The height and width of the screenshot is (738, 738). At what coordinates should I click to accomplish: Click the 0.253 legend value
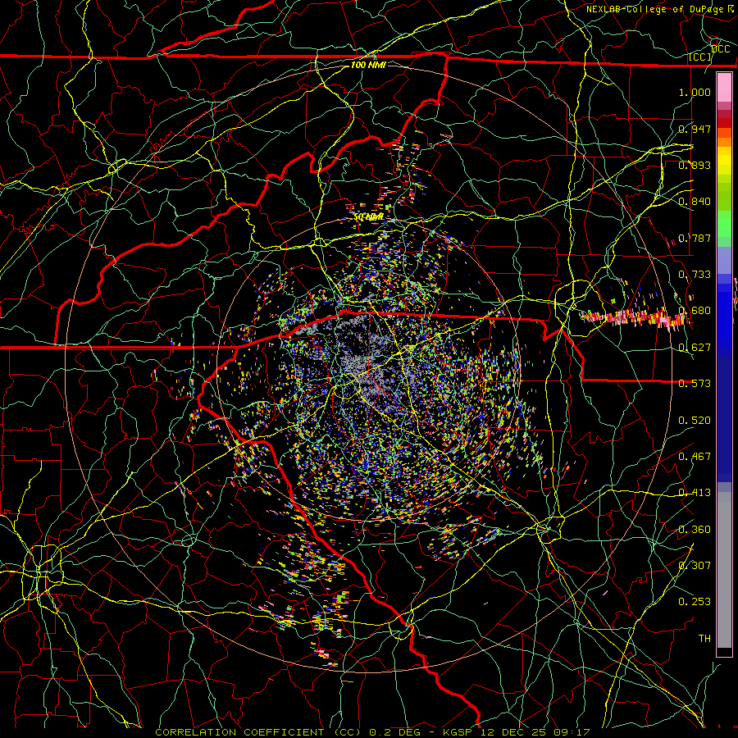pyautogui.click(x=695, y=602)
